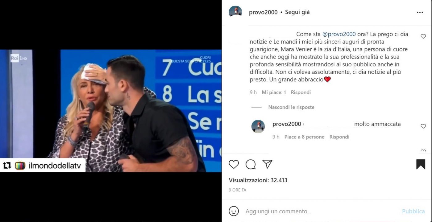Toggle the saved bookmark icon

[x=421, y=164]
